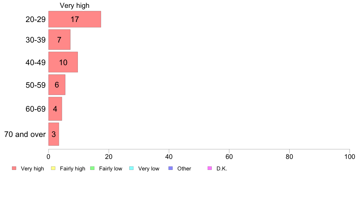Select the 70 and over bar
Screen dimensions: 358x222
[54, 134]
